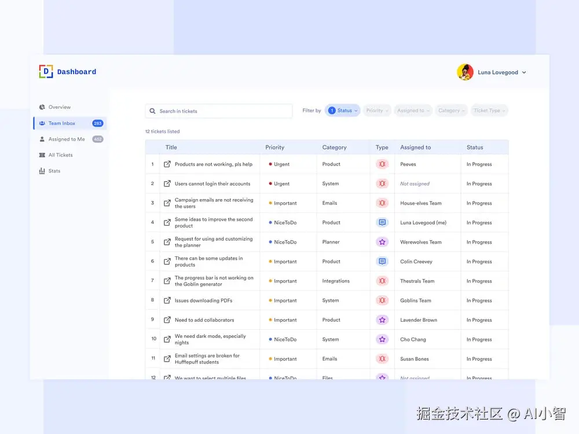Click the bug type icon for Thestrals Team ticket

(x=382, y=281)
